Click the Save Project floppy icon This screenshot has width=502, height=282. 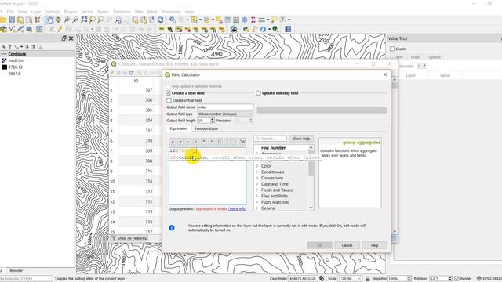click(12, 20)
